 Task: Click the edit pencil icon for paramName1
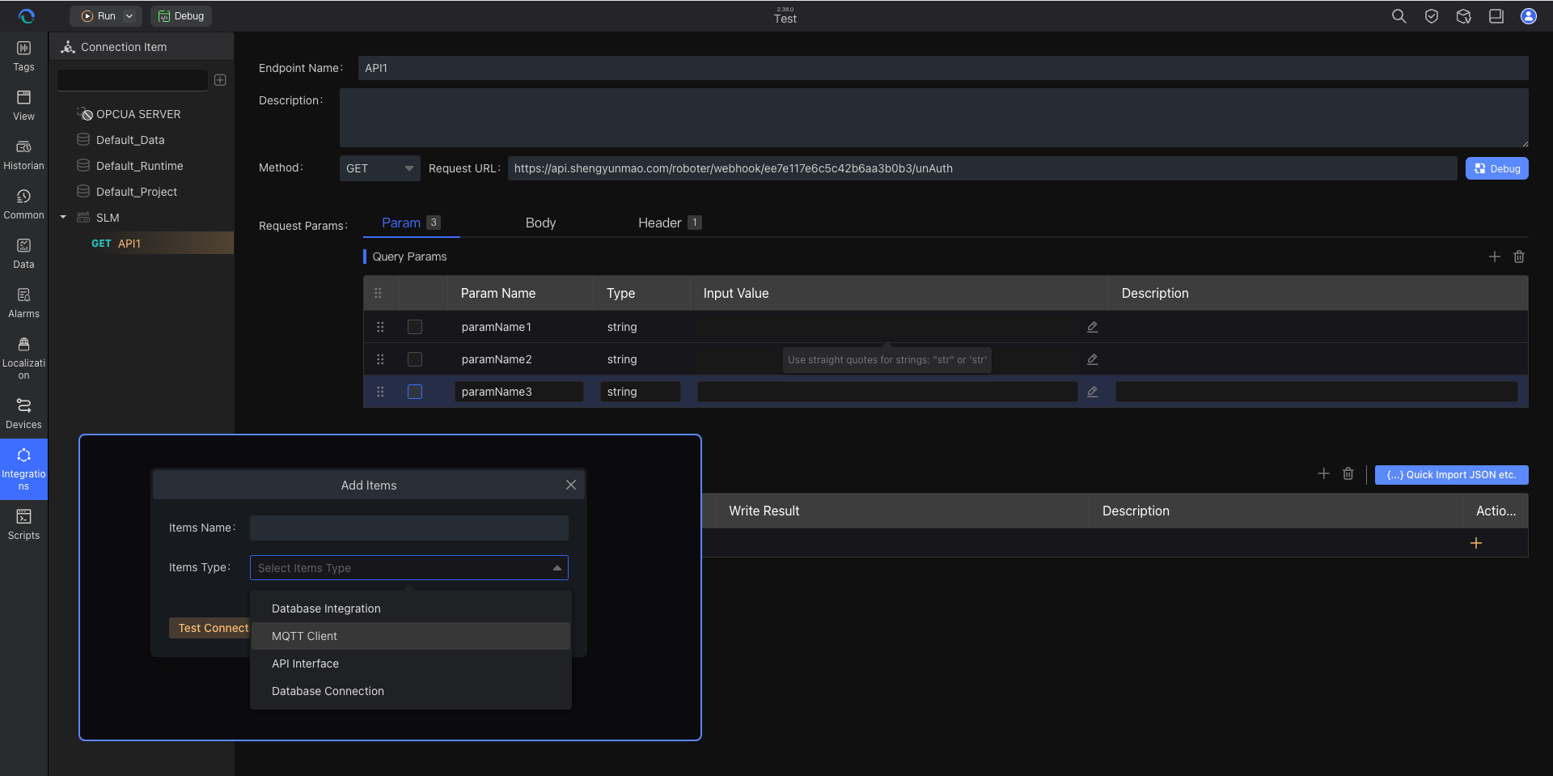(1092, 327)
